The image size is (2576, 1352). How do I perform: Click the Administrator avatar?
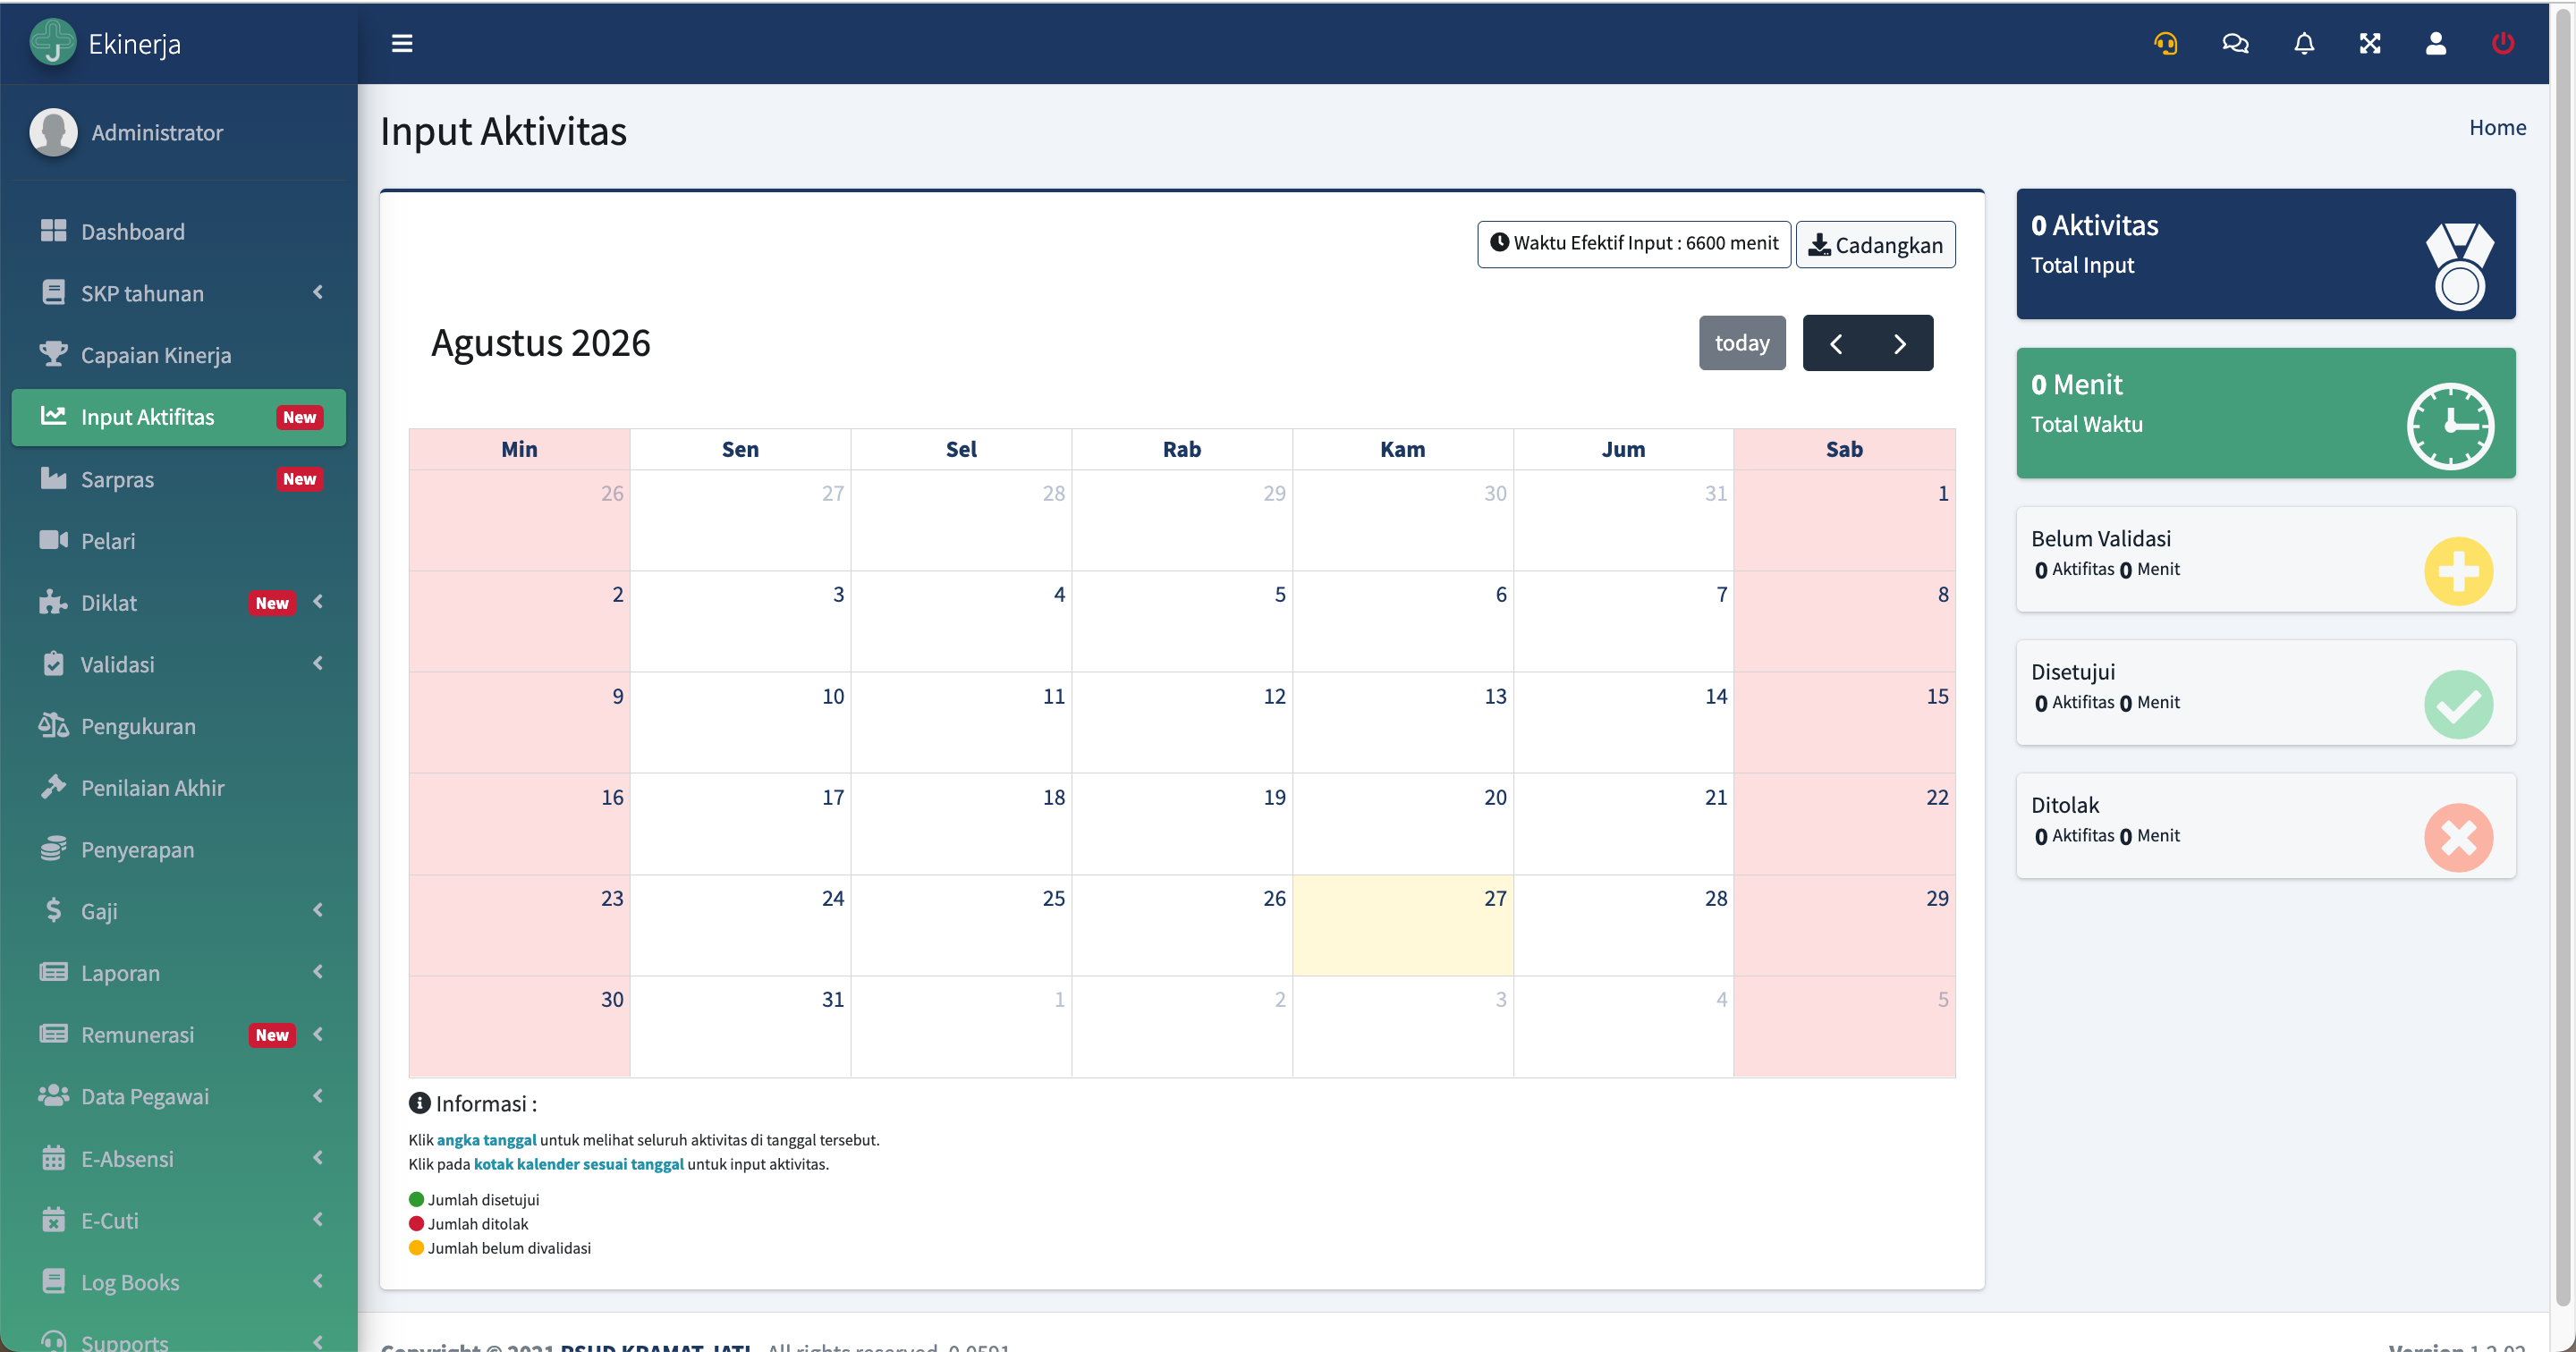tap(53, 132)
